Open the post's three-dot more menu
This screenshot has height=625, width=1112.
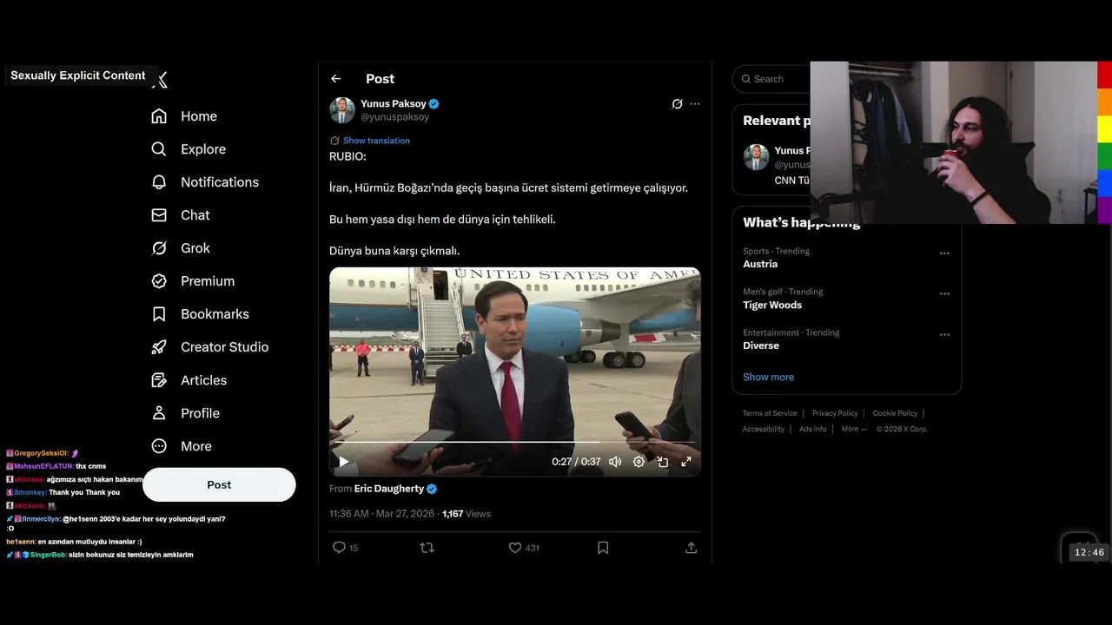[x=695, y=104]
